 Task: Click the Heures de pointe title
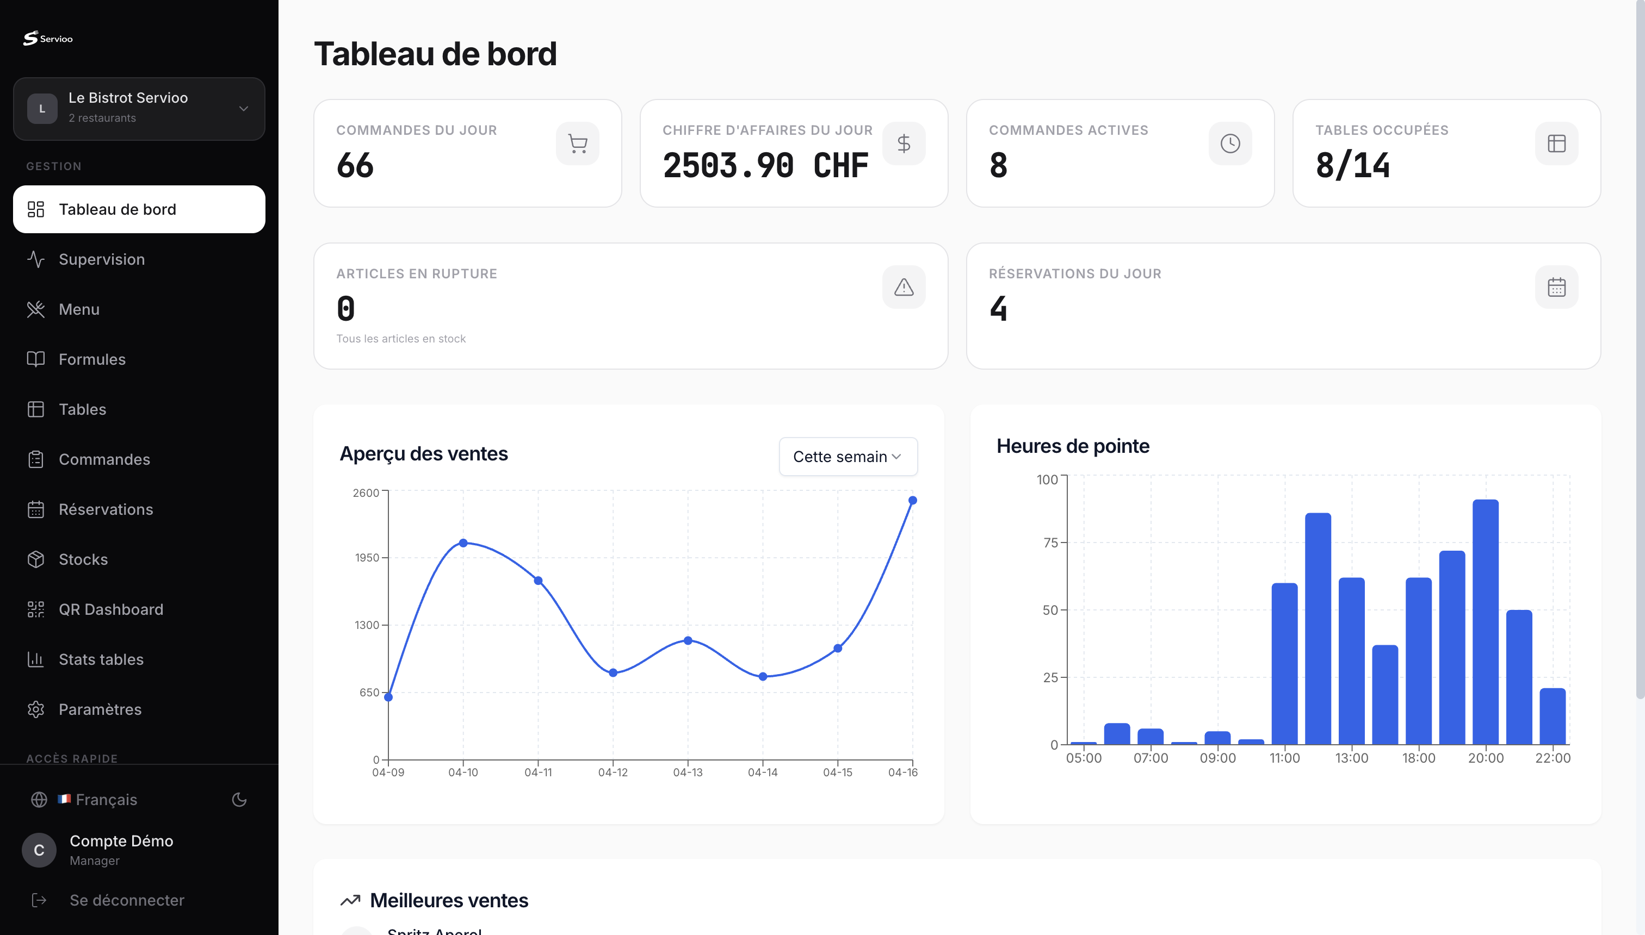[x=1073, y=446]
